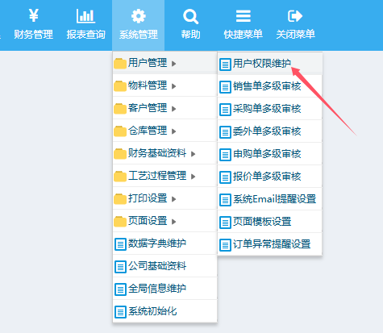Expand the 物料管理 submenu arrow
The height and width of the screenshot is (333, 383).
174,86
